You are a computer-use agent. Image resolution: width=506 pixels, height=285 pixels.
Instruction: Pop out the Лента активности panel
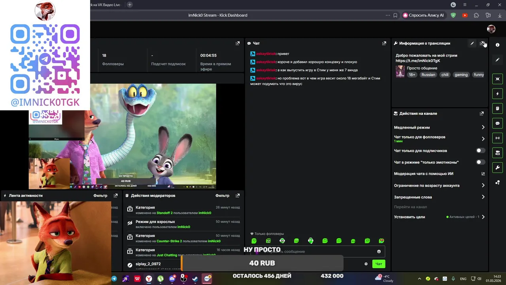coord(115,196)
